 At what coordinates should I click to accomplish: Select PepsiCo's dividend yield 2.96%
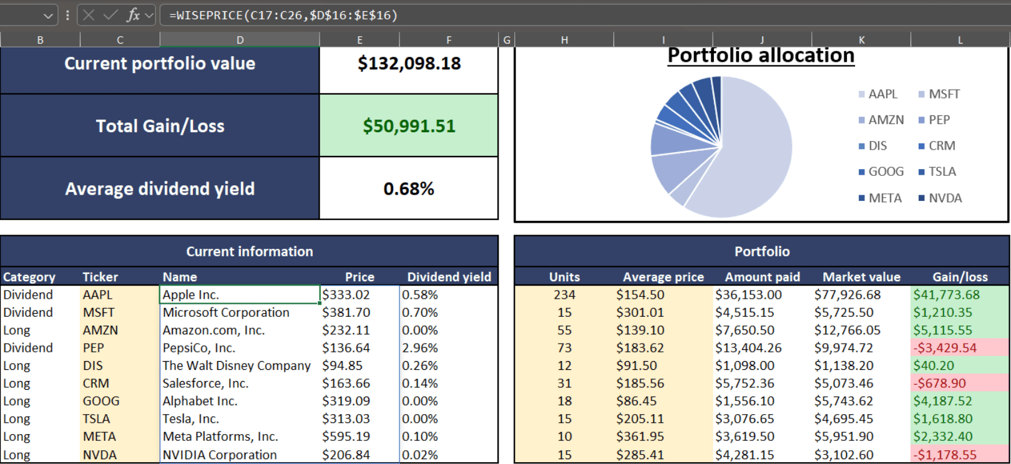pos(449,348)
